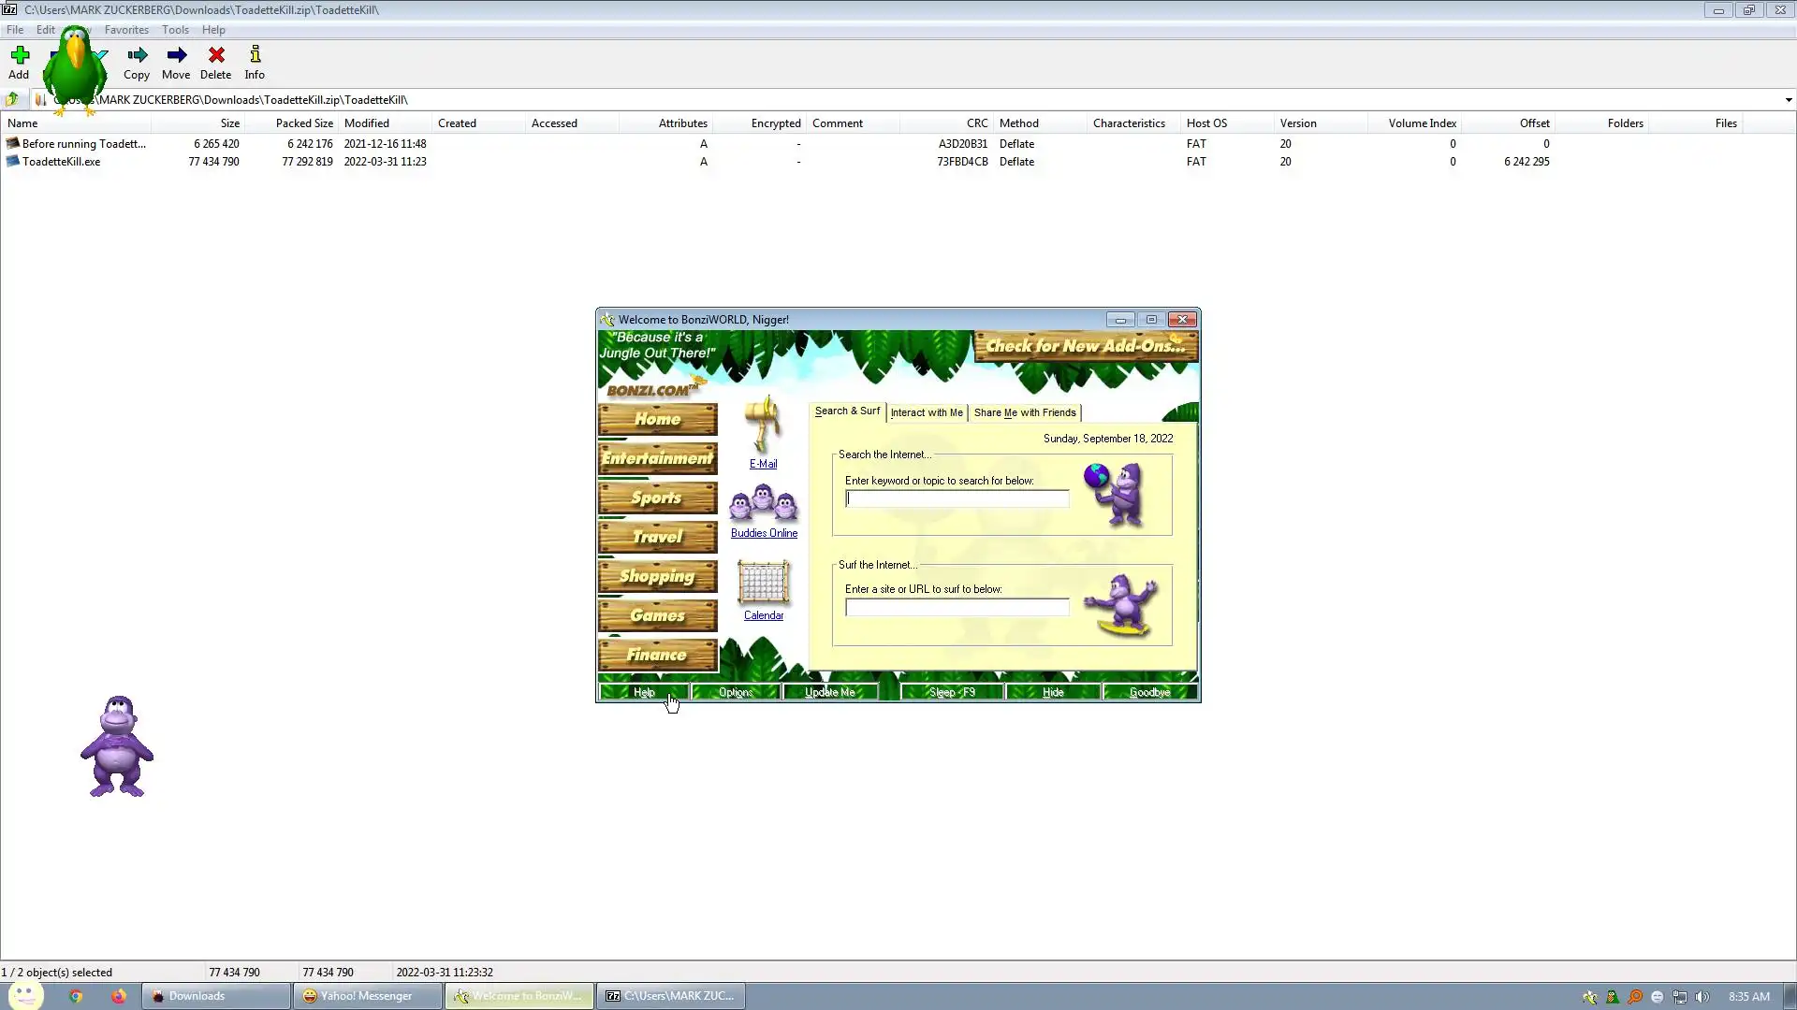The height and width of the screenshot is (1010, 1797).
Task: Switch to the Interact with Me tab
Action: (926, 412)
